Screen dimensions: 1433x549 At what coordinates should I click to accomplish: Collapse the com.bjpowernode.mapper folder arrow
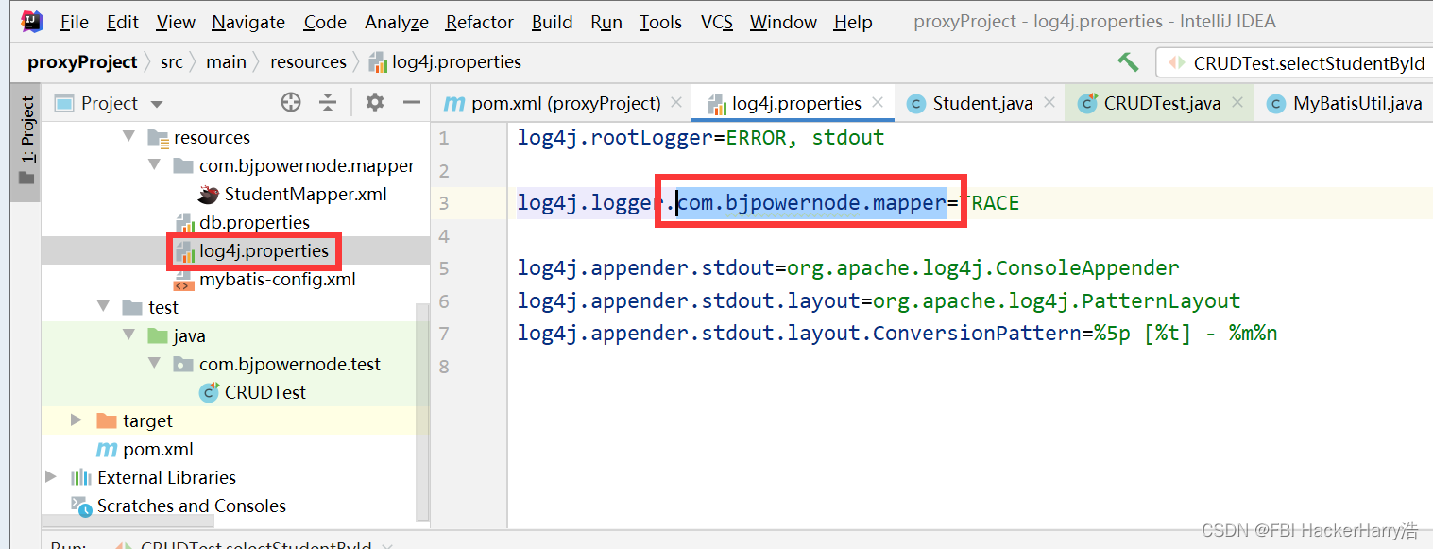tap(155, 165)
